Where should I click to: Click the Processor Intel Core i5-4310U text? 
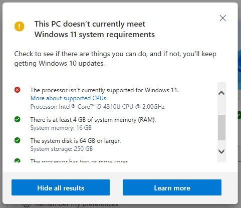click(98, 107)
